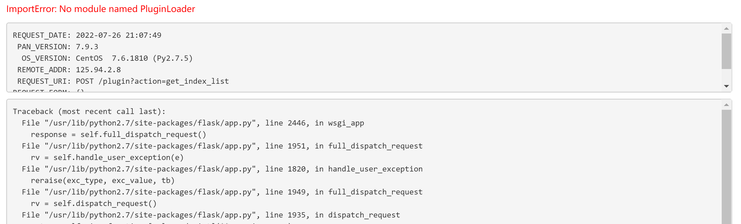The width and height of the screenshot is (741, 224).
Task: Click the self.handle_user_exception(e) code line
Action: click(x=107, y=157)
